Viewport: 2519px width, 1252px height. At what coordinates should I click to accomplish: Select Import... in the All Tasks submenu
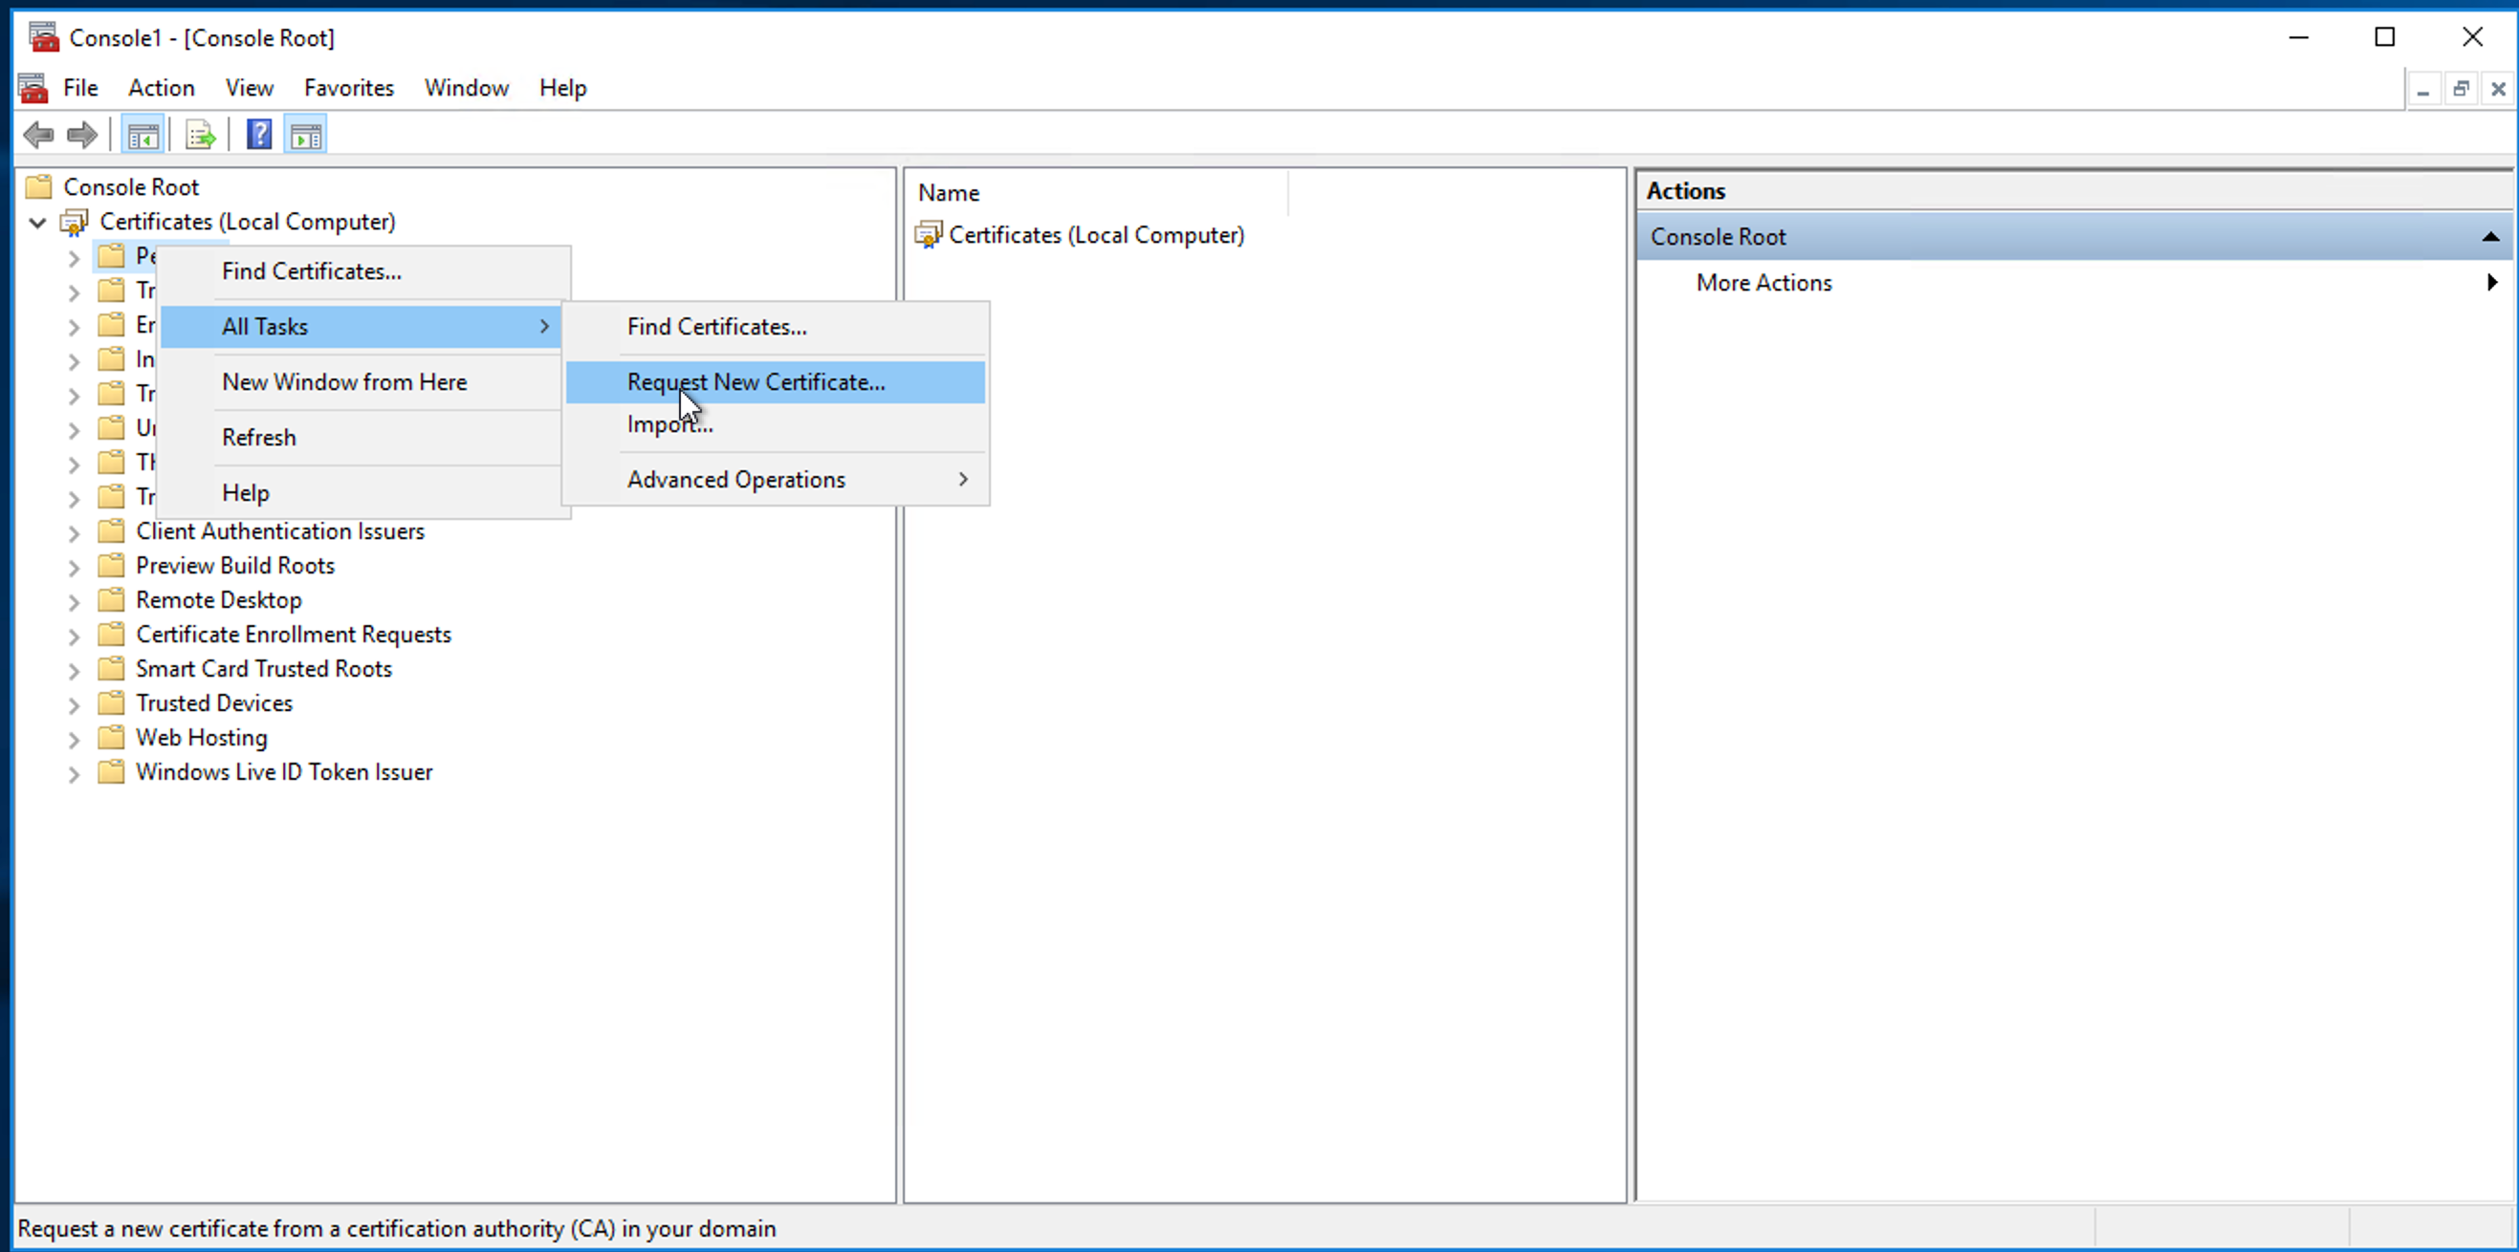pyautogui.click(x=669, y=425)
